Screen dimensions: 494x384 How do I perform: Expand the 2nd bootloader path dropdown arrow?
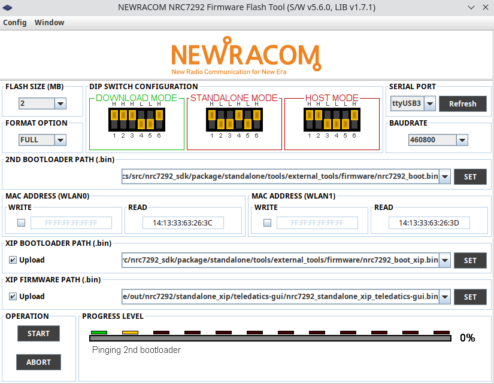point(444,176)
